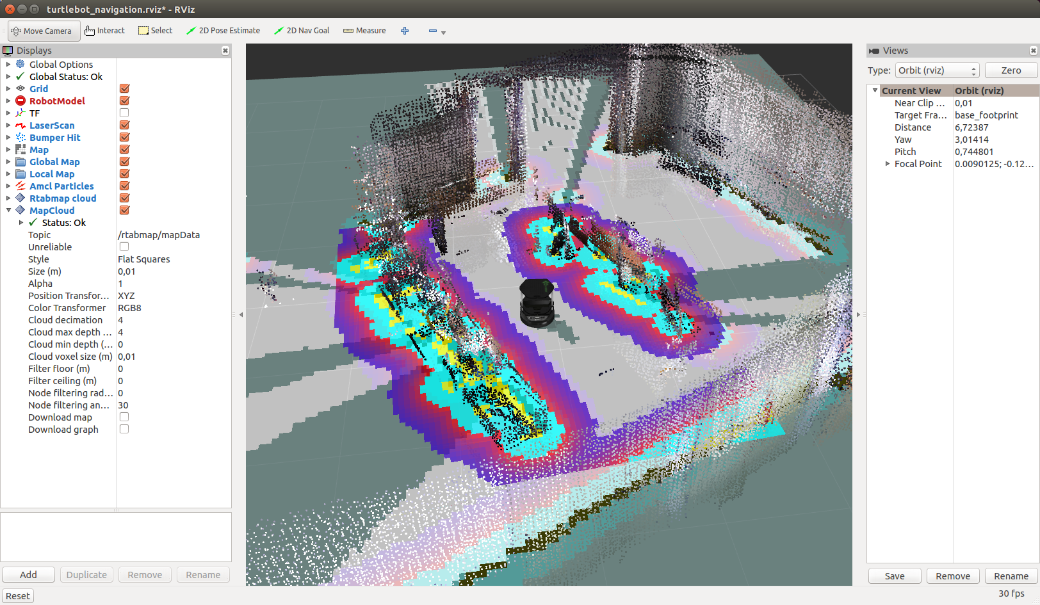Activate 2D Pose Estimate tool
The height and width of the screenshot is (605, 1040).
coord(223,31)
